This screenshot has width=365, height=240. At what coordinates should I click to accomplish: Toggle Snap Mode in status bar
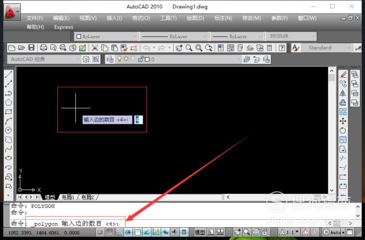(100, 232)
